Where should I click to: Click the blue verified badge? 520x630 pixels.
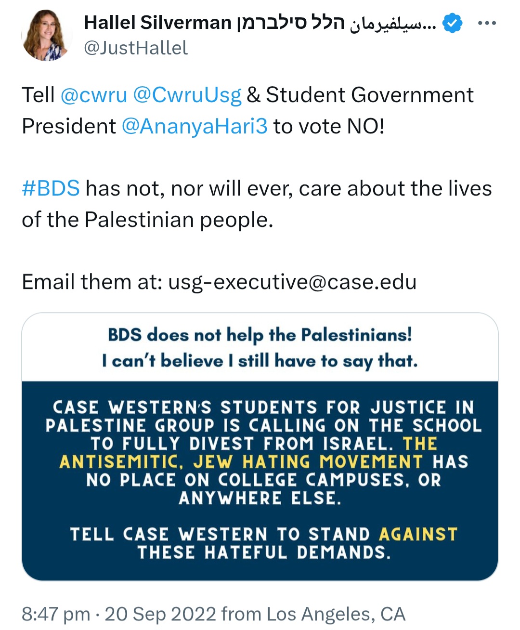[x=452, y=23]
